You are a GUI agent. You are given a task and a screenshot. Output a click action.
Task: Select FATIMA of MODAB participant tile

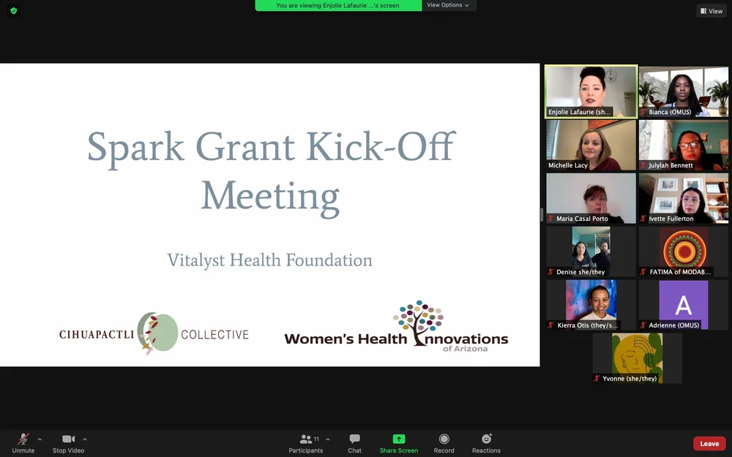[684, 252]
